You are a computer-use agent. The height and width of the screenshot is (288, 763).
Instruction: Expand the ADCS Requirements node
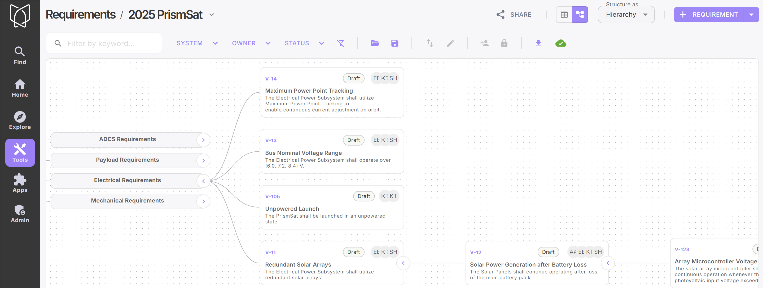pyautogui.click(x=204, y=140)
